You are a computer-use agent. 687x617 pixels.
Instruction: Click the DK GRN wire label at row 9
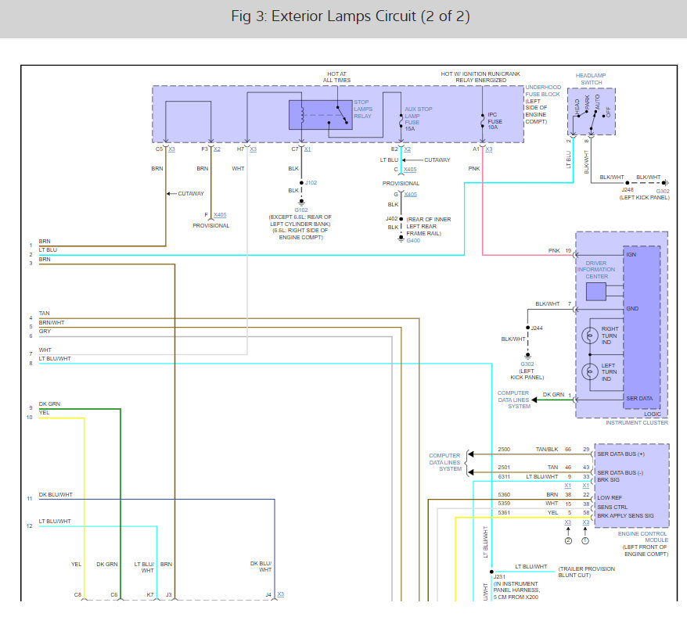coord(49,404)
